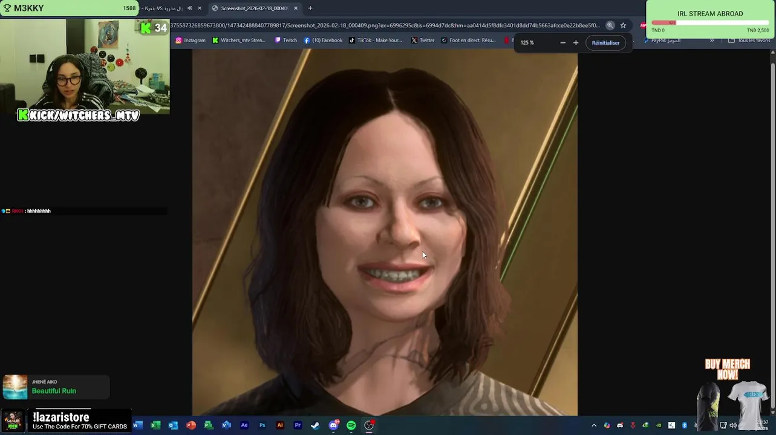Open Word from the taskbar
This screenshot has height=435, width=776.
[137, 425]
